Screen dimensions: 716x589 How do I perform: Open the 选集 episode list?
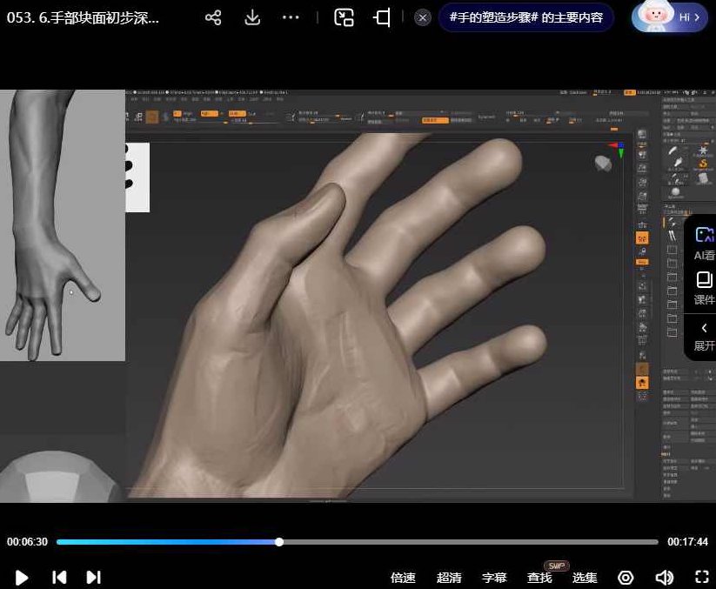coord(585,577)
